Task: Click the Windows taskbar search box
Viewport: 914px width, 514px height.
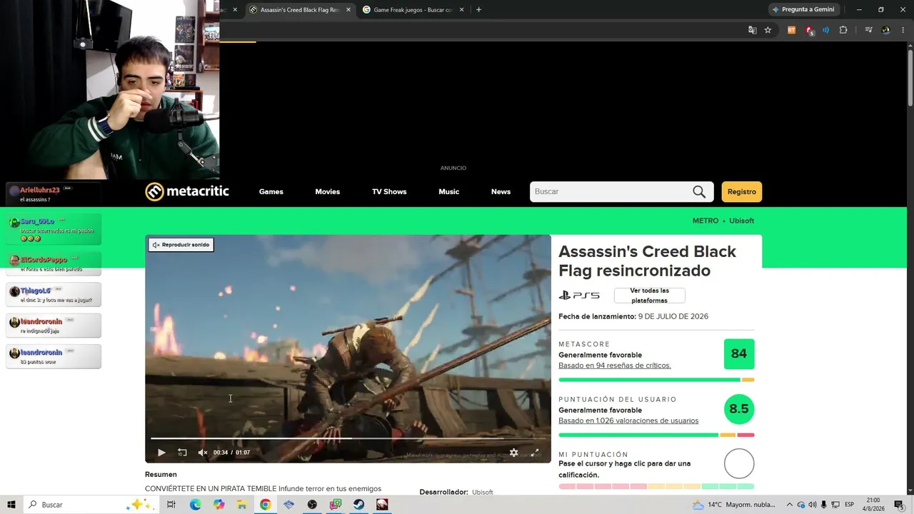Action: 91,505
